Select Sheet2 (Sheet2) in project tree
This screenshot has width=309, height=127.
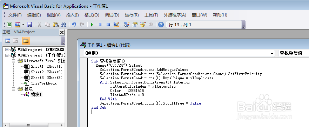tap(47, 72)
